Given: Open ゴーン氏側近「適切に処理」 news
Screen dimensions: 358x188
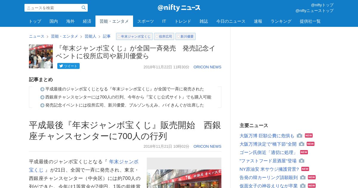Looking at the screenshot, I should point(268,152).
